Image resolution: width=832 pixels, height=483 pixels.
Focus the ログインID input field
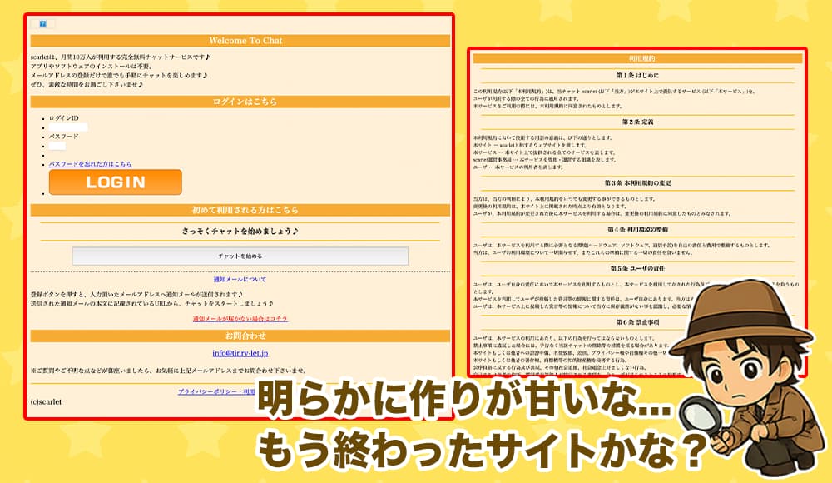pos(68,127)
